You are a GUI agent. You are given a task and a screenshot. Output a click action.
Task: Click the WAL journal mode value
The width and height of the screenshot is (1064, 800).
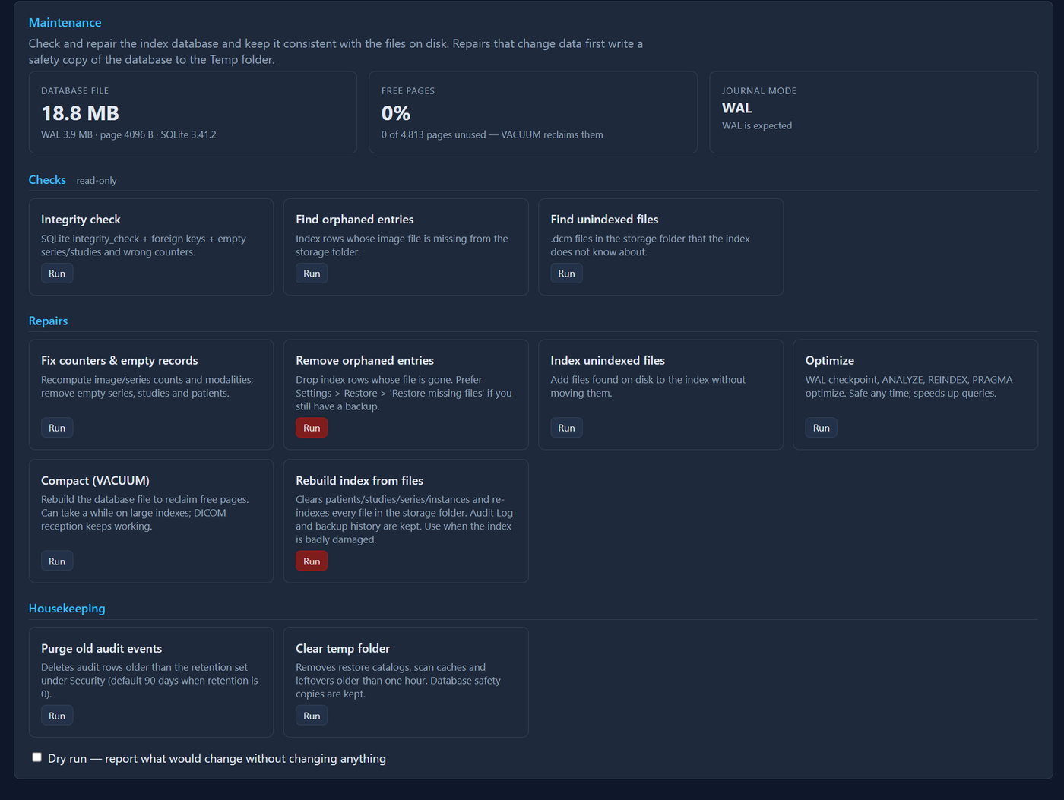point(736,109)
